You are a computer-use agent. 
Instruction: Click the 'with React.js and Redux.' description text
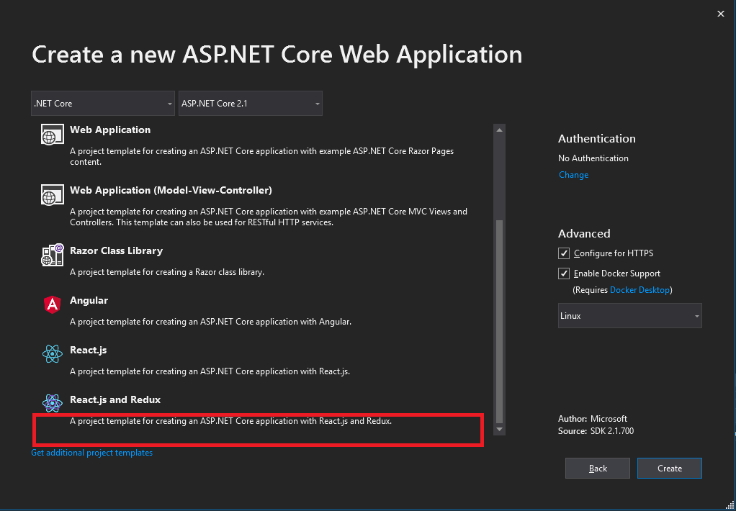(231, 421)
